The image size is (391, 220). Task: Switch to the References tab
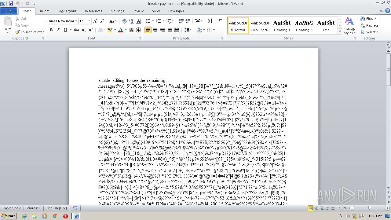pos(93,11)
